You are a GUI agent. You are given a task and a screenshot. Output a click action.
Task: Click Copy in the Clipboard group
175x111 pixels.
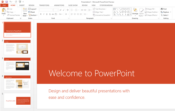(10, 12)
